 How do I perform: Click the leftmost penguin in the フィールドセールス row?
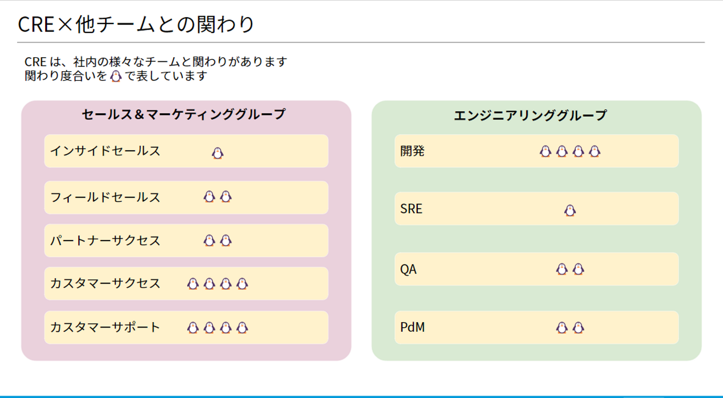tap(209, 197)
